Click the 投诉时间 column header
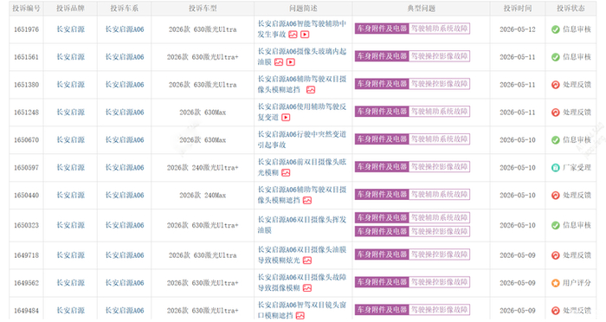The width and height of the screenshot is (606, 322). click(518, 9)
